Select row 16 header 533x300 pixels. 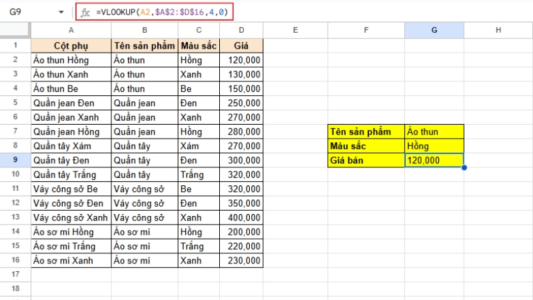click(15, 261)
